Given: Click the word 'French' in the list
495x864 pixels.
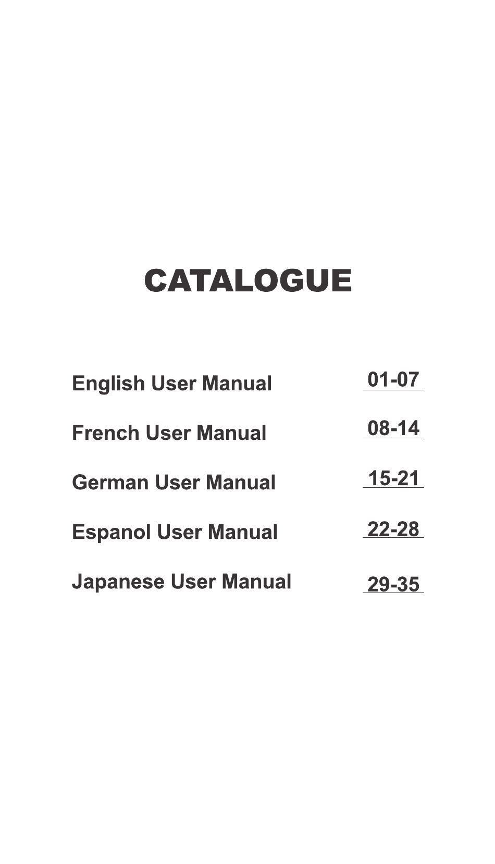Looking at the screenshot, I should pyautogui.click(x=106, y=433).
